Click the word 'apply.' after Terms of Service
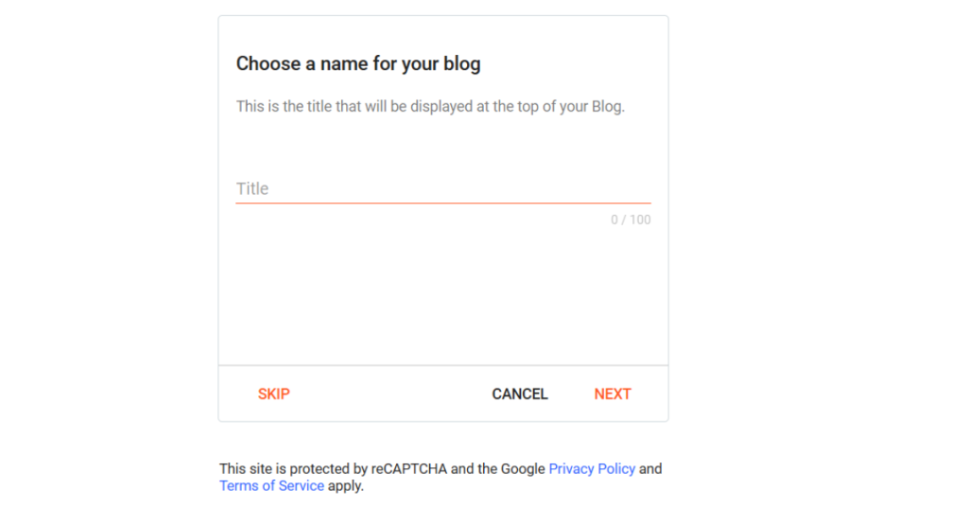968x507 pixels. [x=346, y=486]
